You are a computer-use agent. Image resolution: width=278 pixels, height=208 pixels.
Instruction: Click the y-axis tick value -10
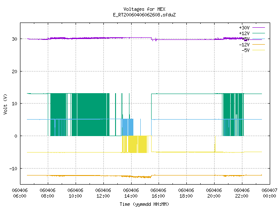point(13,169)
